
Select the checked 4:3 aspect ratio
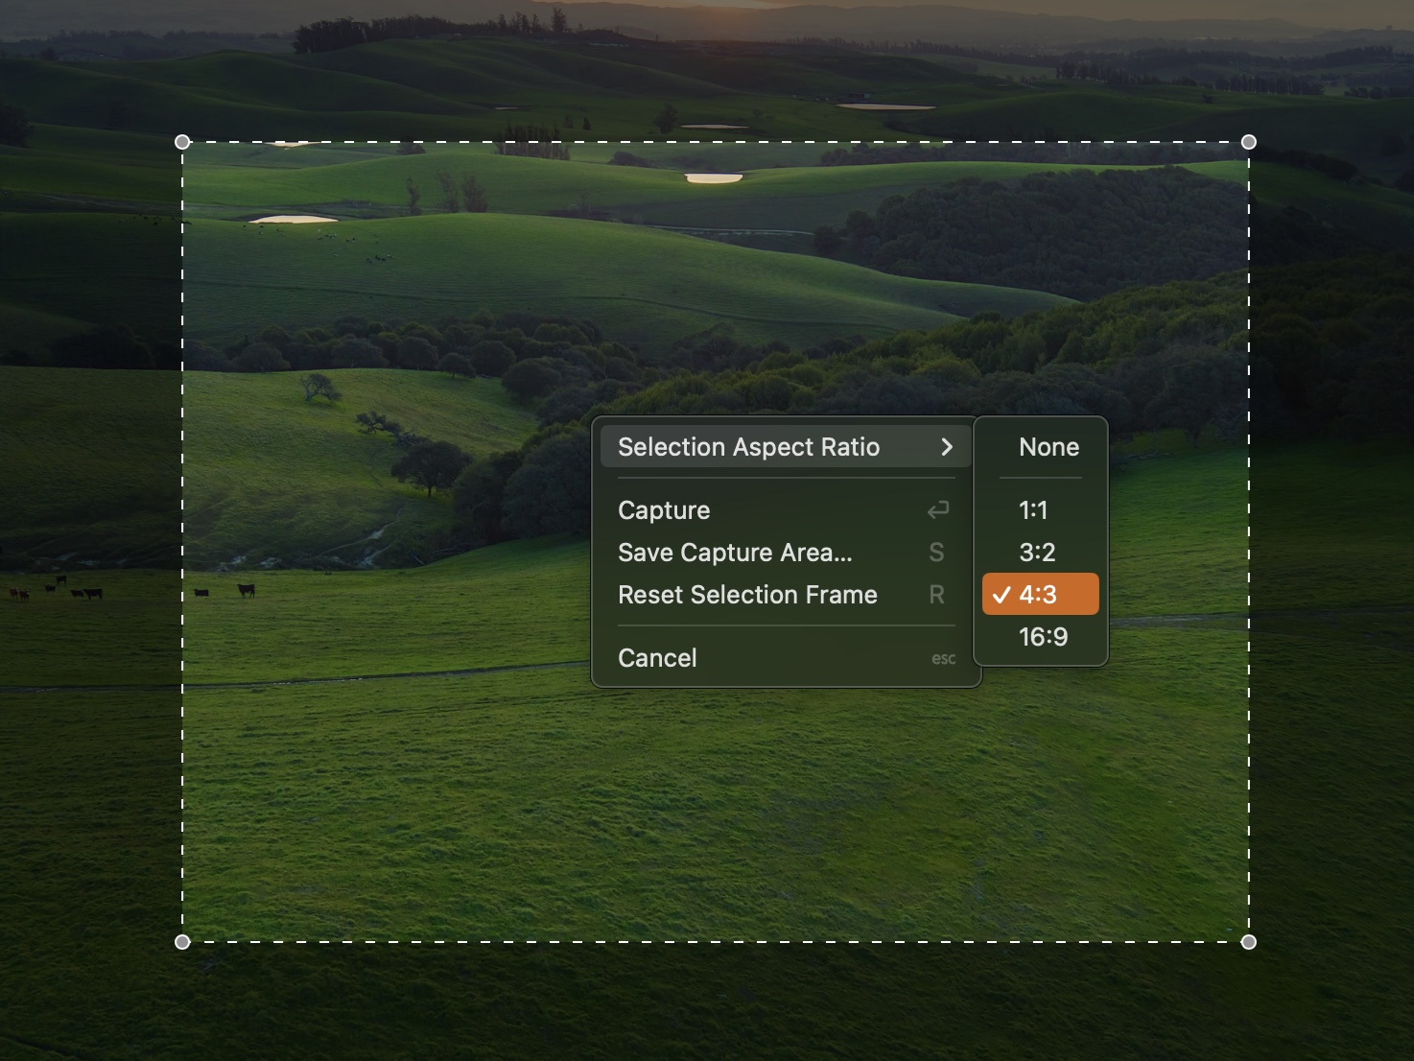(1041, 595)
